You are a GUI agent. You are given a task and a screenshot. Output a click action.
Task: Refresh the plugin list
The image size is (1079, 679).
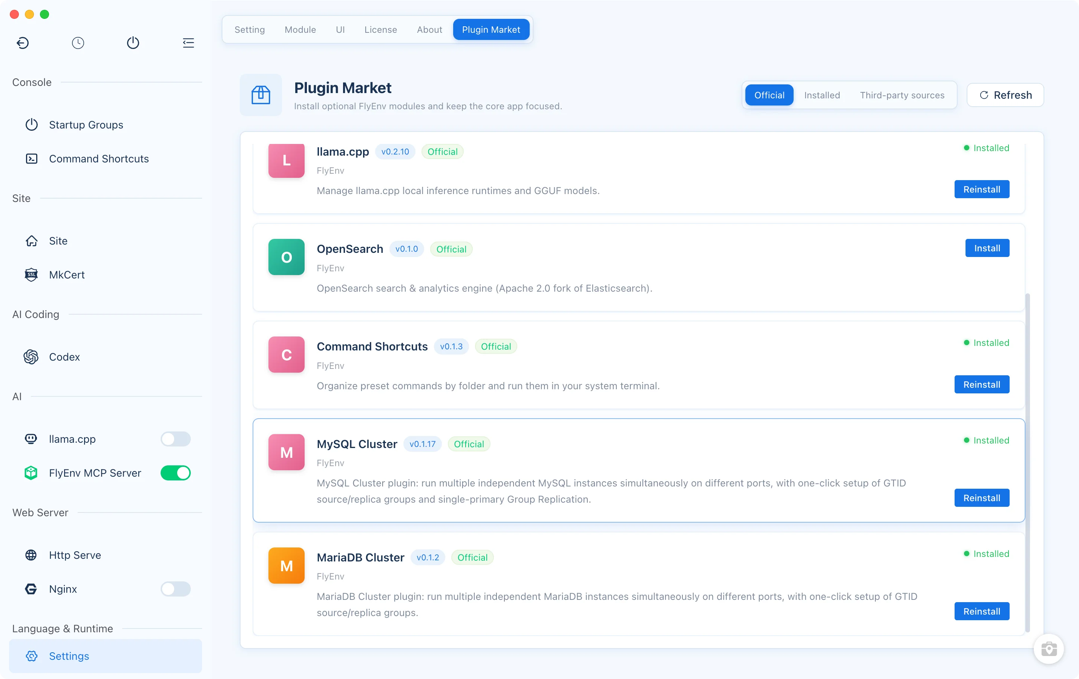1005,95
